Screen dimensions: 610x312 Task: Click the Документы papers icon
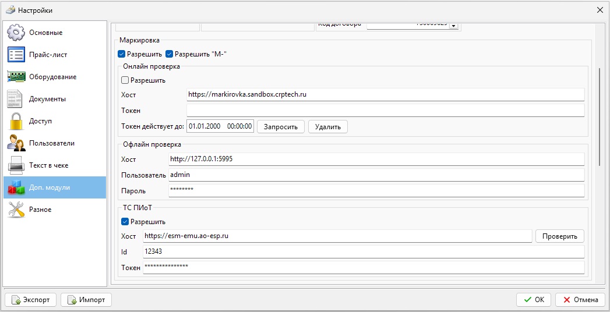[x=16, y=99]
